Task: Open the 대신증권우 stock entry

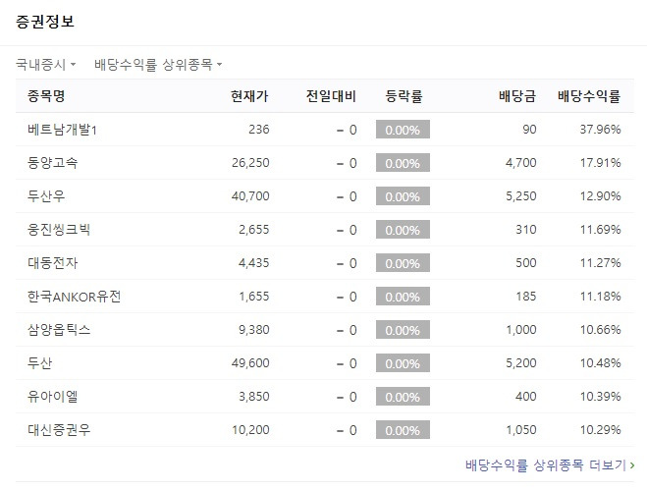Action: click(x=59, y=430)
